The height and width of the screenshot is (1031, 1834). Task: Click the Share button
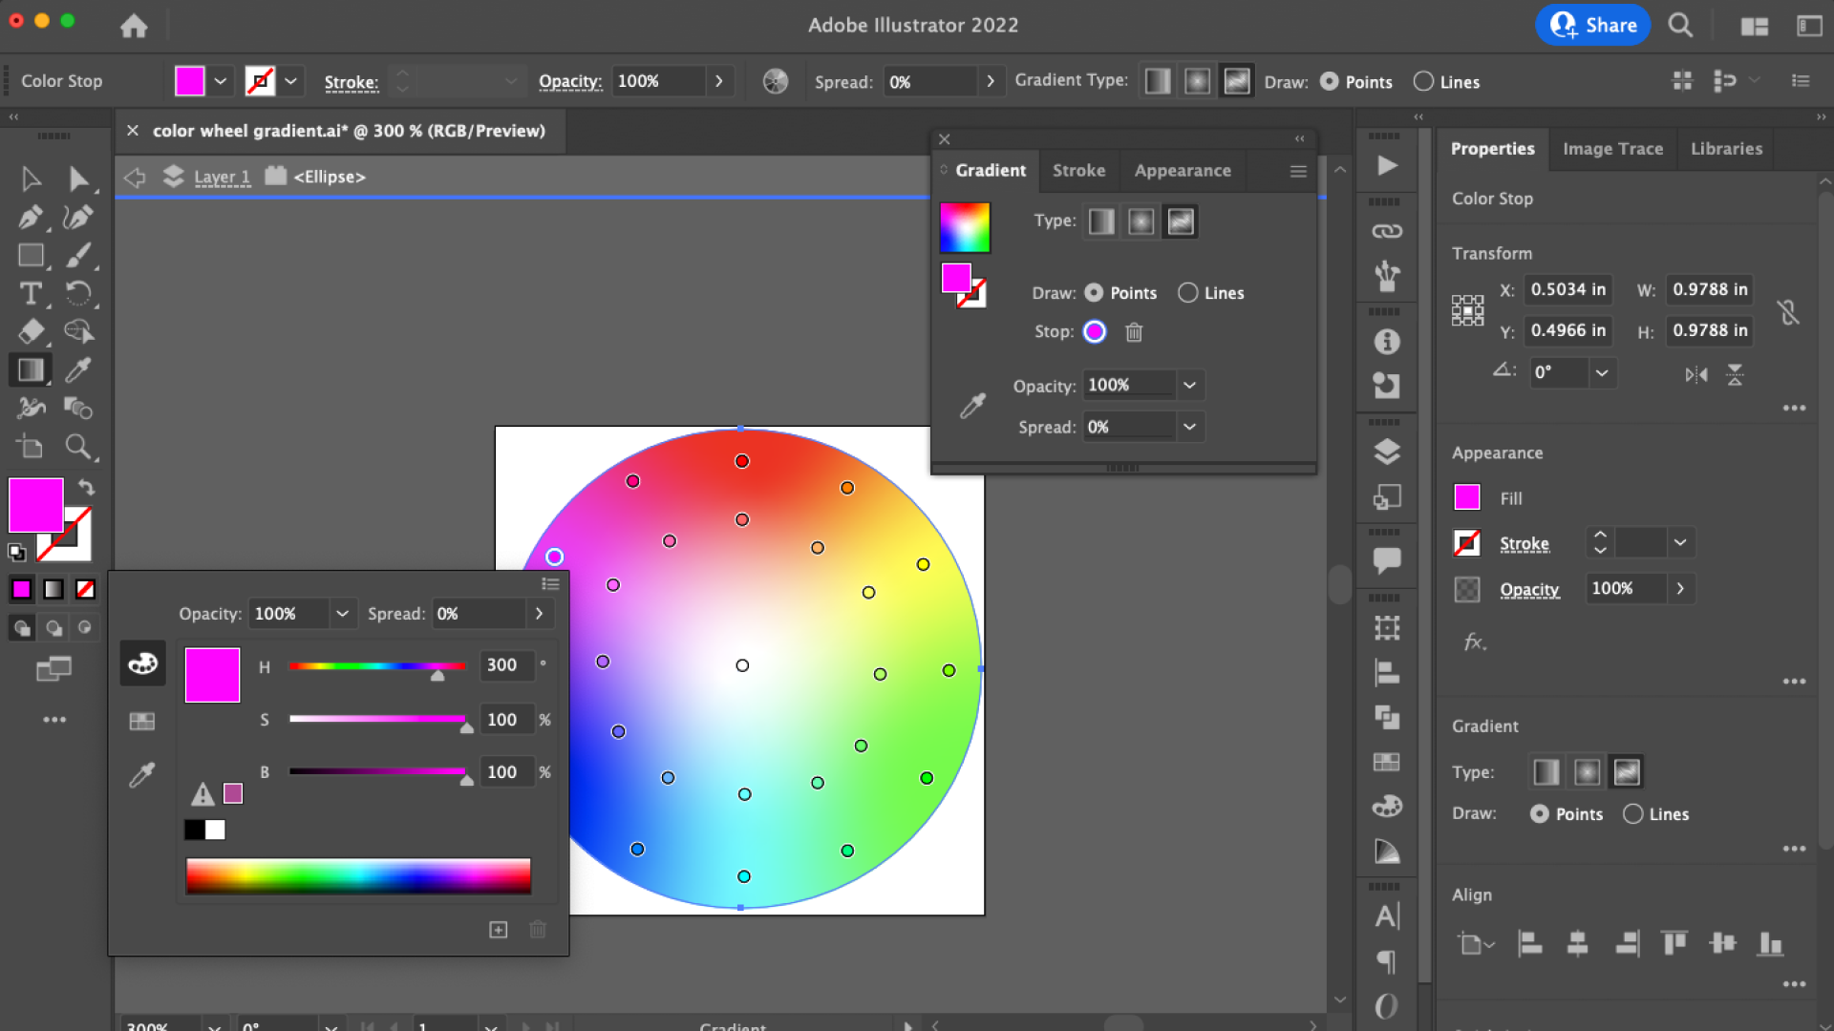point(1592,26)
